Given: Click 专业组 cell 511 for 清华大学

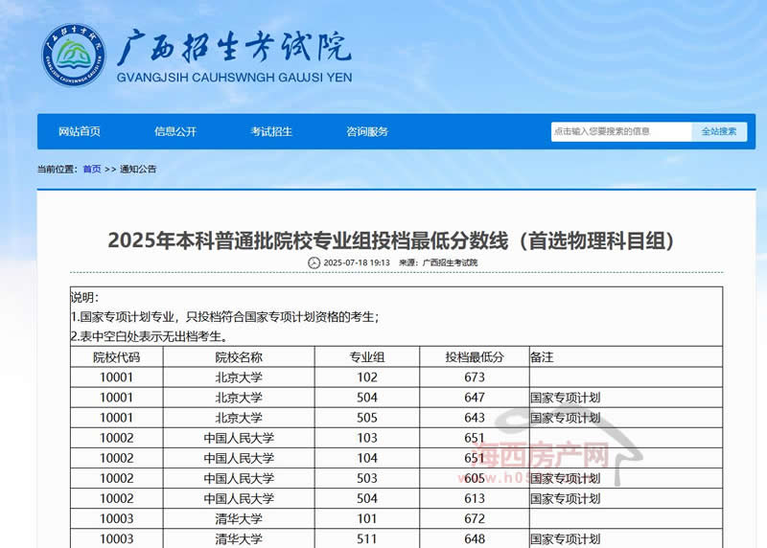Looking at the screenshot, I should (x=367, y=539).
